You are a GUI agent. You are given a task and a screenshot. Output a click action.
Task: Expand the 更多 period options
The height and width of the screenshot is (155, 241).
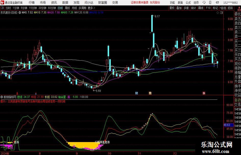(91, 8)
